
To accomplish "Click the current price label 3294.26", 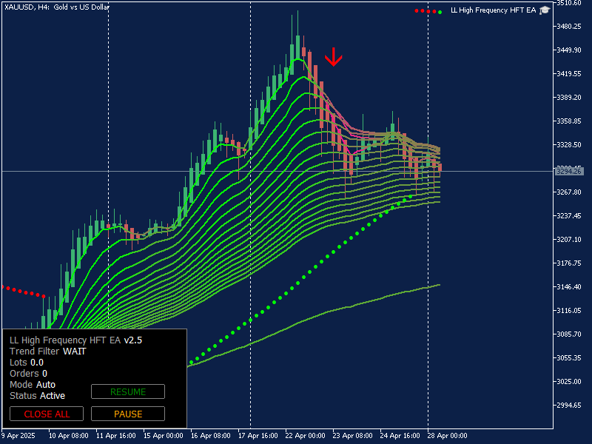I will [x=568, y=172].
